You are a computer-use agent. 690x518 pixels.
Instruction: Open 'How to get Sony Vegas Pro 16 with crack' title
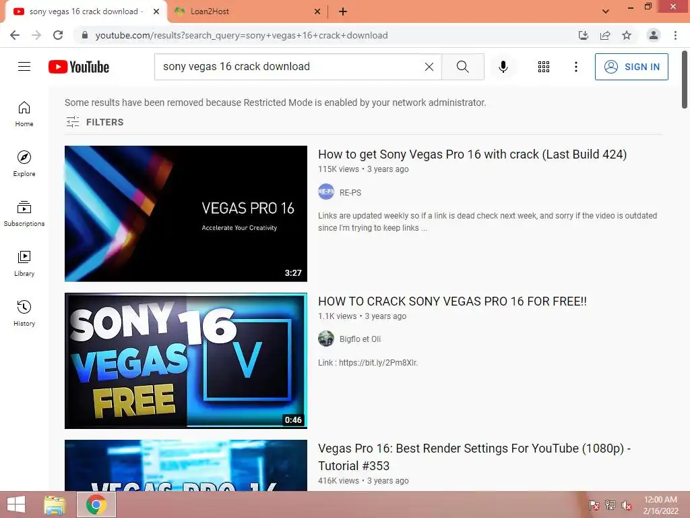point(472,154)
